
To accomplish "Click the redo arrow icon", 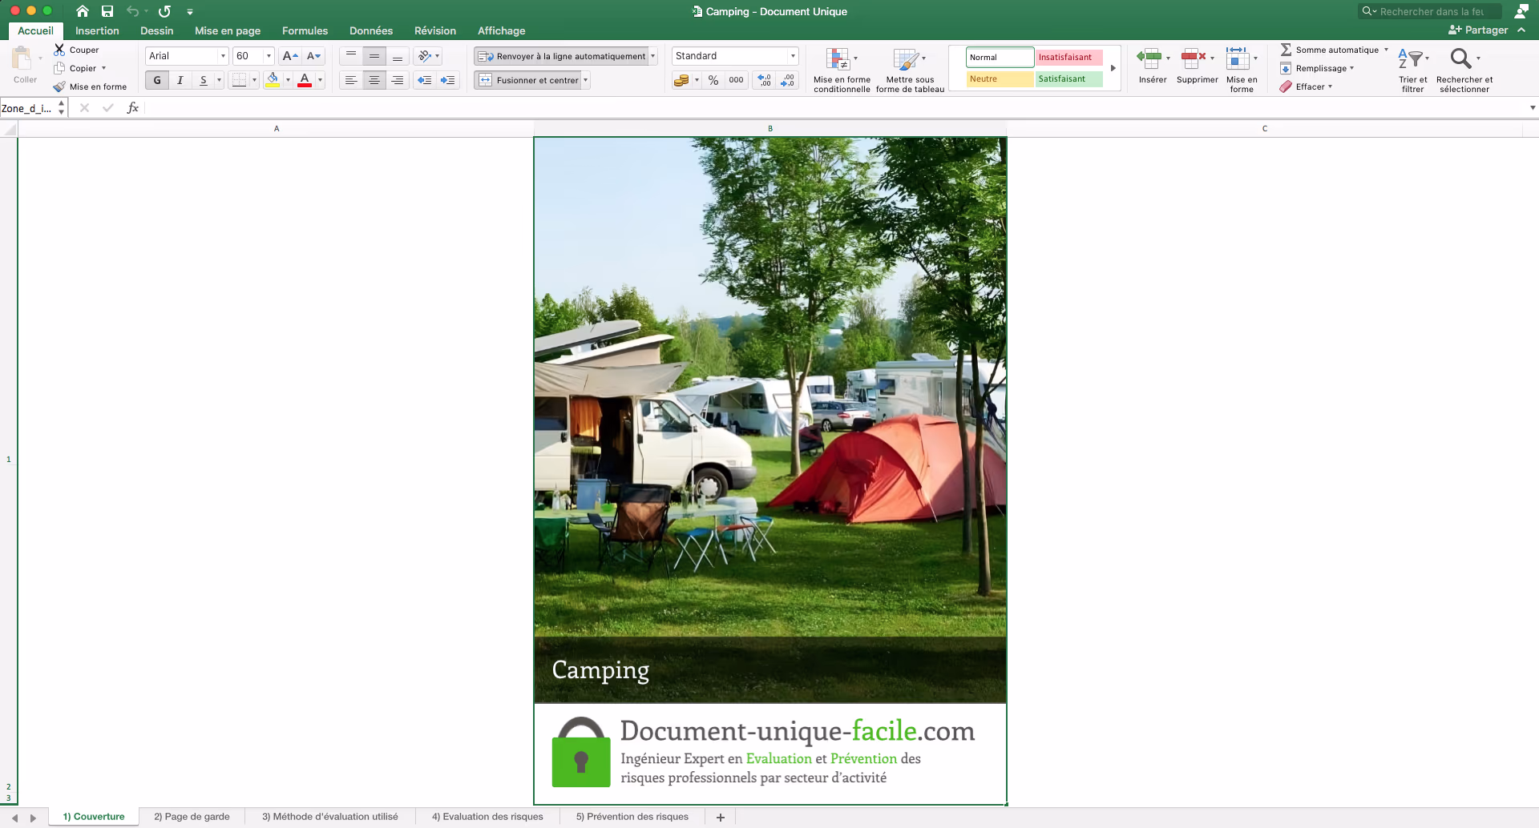I will (x=164, y=11).
